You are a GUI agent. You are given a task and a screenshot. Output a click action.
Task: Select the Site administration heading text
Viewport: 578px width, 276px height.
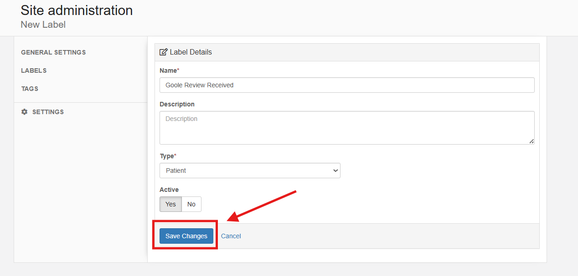[x=77, y=10]
